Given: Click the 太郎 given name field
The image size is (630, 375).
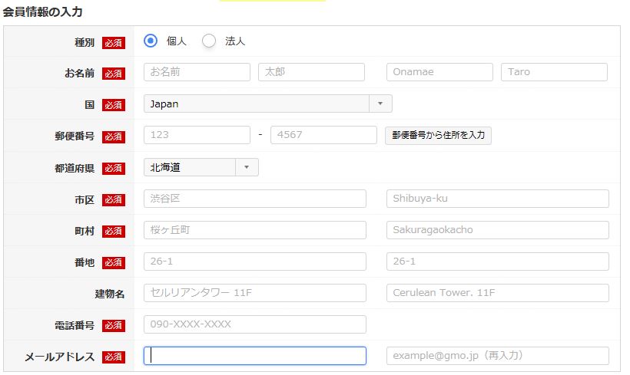Looking at the screenshot, I should (x=311, y=72).
